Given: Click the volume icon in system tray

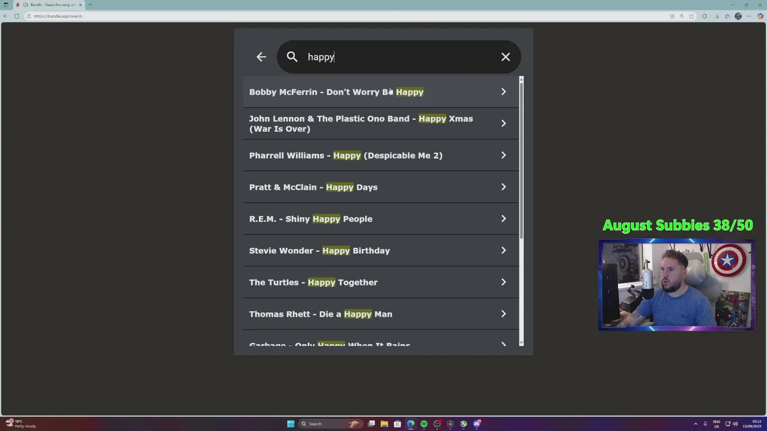Looking at the screenshot, I should [x=735, y=424].
